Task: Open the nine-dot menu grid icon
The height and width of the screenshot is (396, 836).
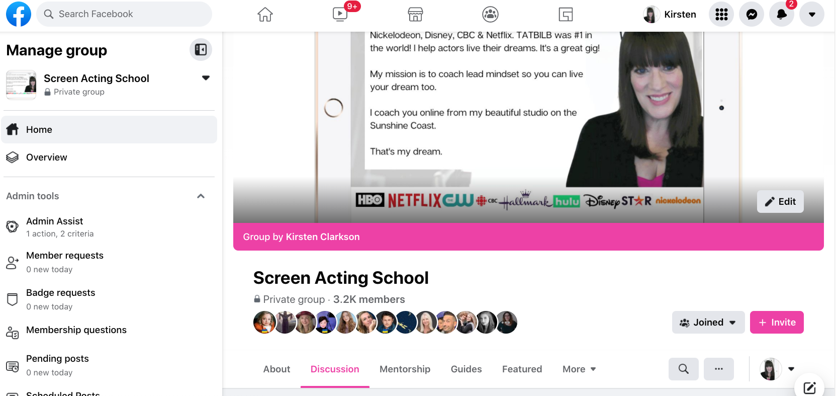Action: click(x=721, y=15)
